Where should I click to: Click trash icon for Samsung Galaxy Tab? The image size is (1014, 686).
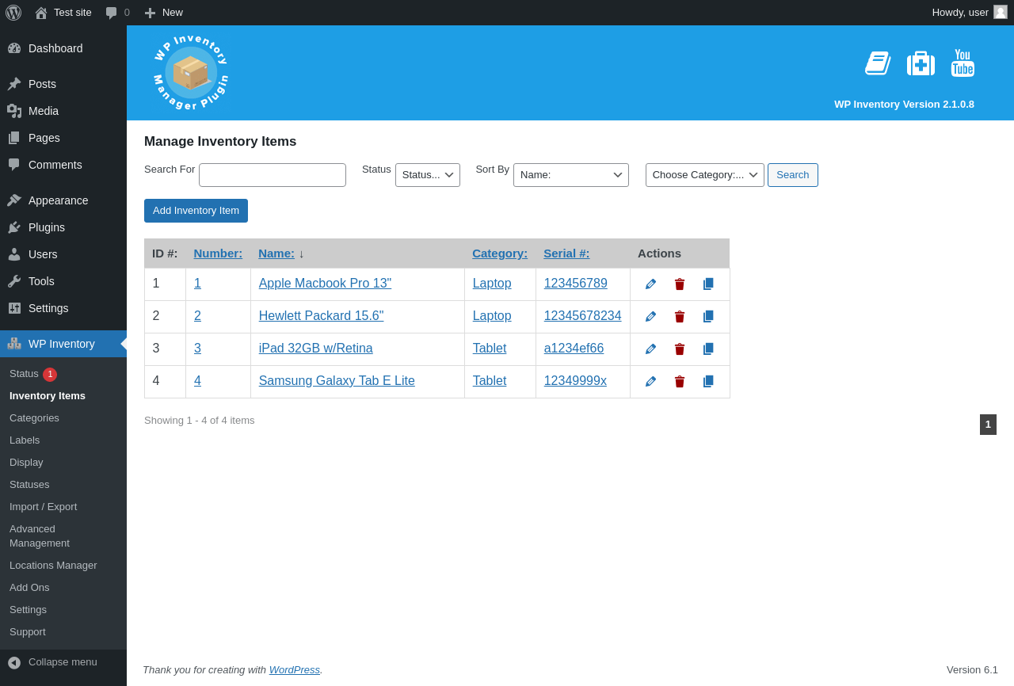click(x=680, y=382)
